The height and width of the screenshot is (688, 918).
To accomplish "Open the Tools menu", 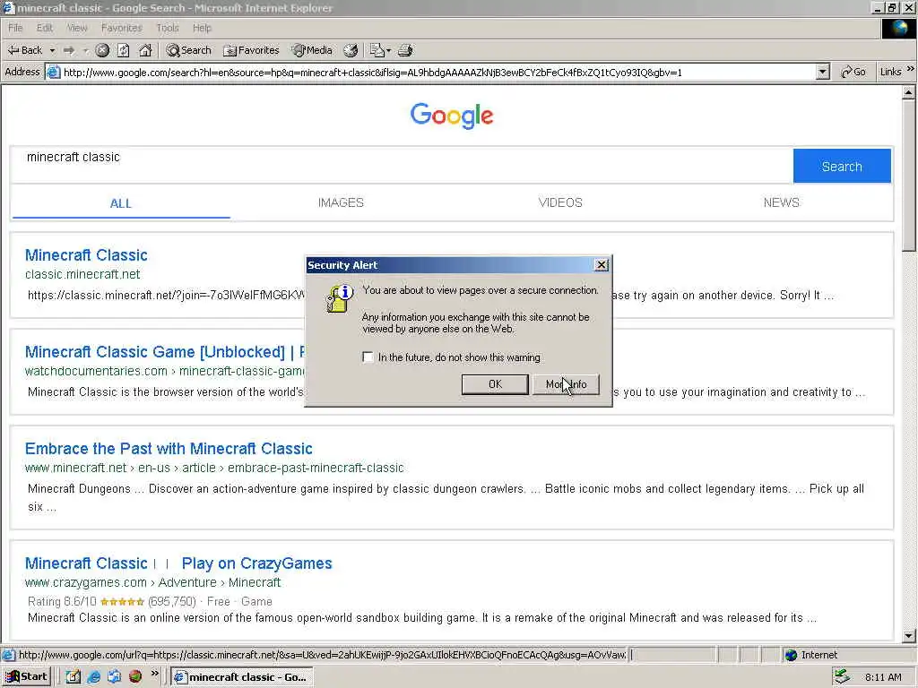I will 168,28.
